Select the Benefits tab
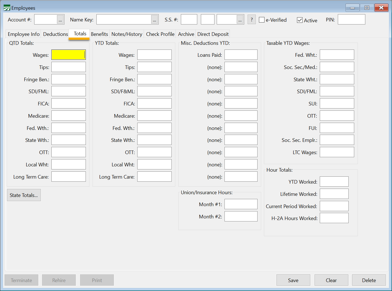This screenshot has width=392, height=291. click(x=99, y=34)
